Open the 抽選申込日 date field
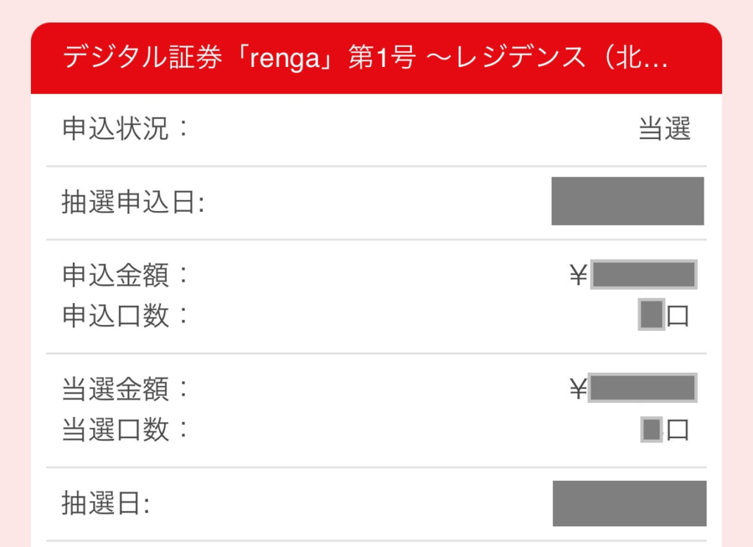Viewport: 753px width, 547px height. pos(126,200)
